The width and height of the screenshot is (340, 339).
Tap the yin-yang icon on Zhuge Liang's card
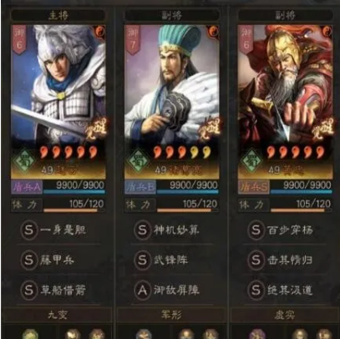click(213, 31)
